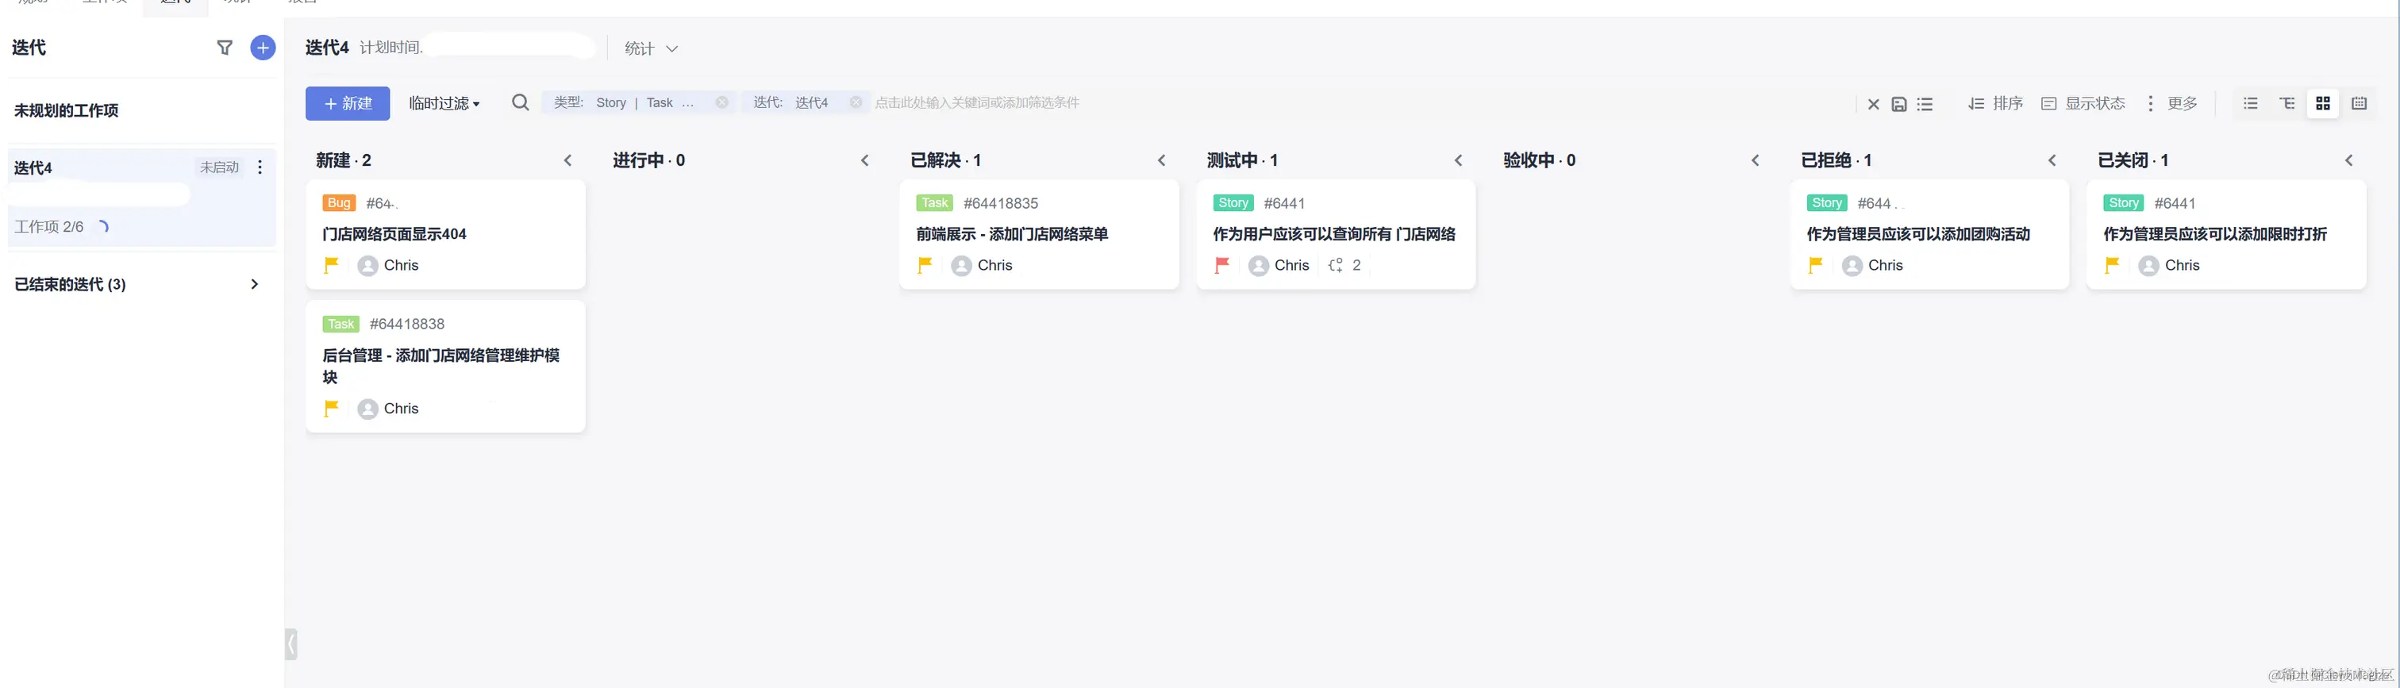Click the red priority flag on 查询所有 门店网络 card
This screenshot has height=688, width=2400.
1221,265
